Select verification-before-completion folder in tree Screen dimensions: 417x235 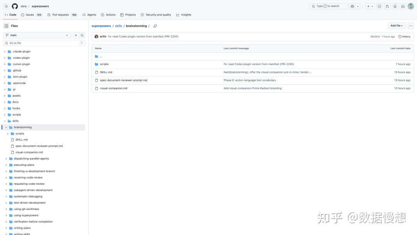click(33, 222)
